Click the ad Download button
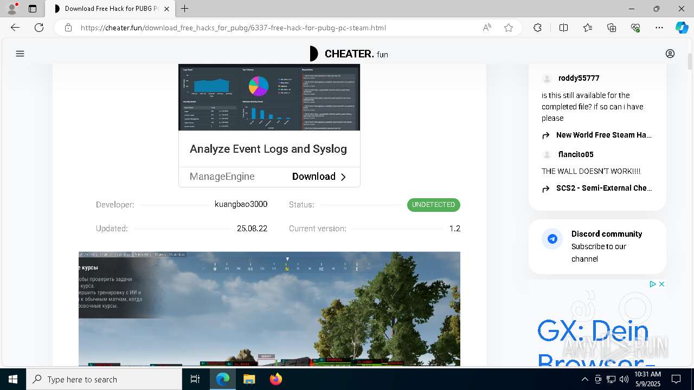Image resolution: width=694 pixels, height=390 pixels. click(x=319, y=177)
